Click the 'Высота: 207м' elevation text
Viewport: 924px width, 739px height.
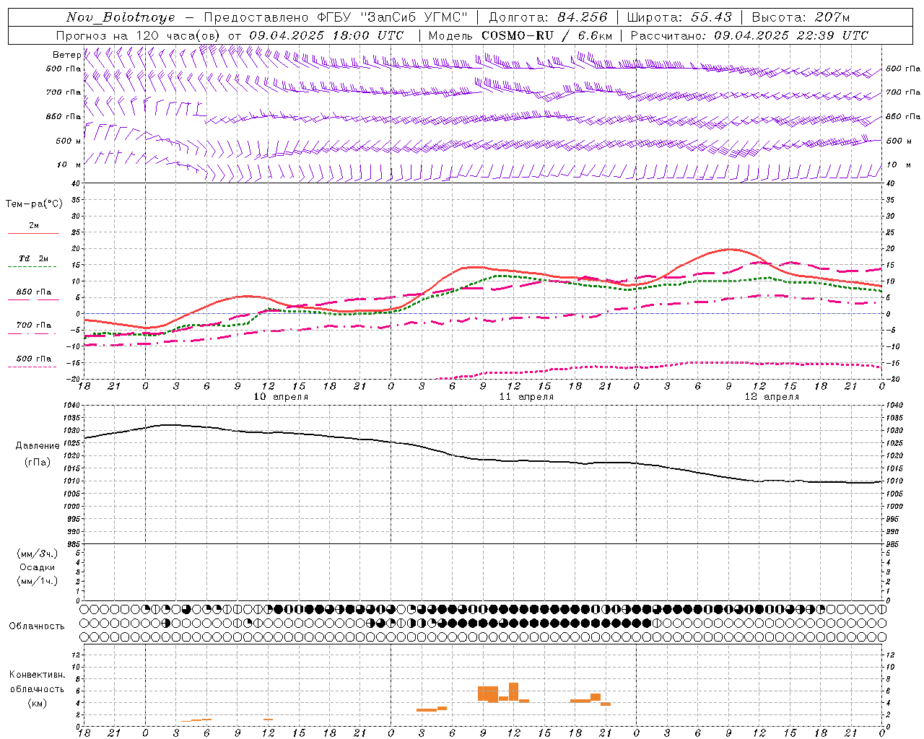(801, 17)
